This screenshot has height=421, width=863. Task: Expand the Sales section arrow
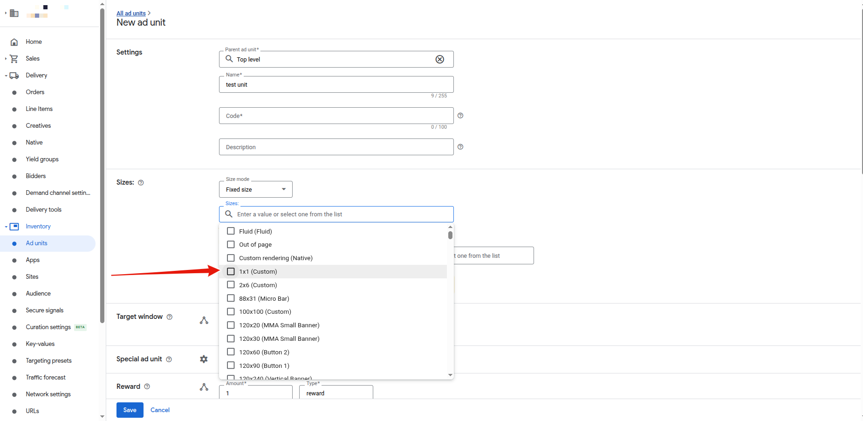click(6, 59)
